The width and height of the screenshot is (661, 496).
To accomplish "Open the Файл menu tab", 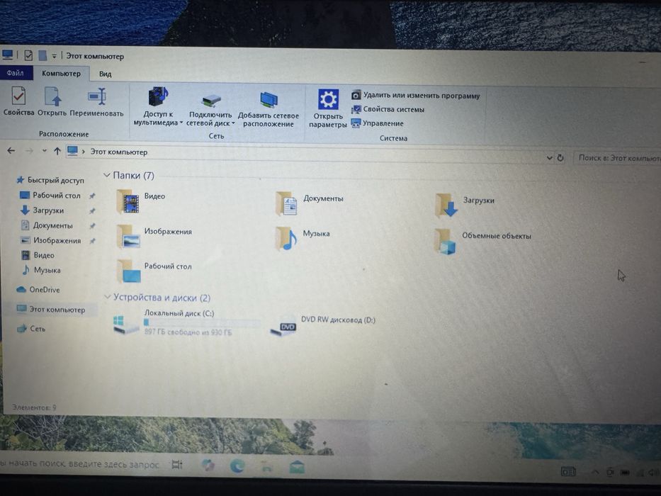I will tap(15, 73).
